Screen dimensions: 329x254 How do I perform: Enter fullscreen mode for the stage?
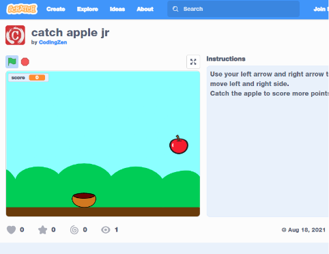tap(193, 61)
